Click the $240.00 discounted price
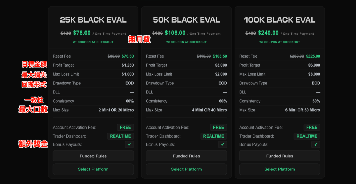 268,33
